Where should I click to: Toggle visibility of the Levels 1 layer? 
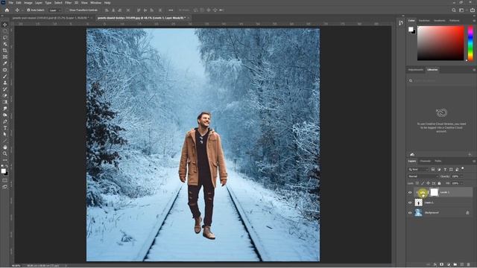(x=410, y=192)
